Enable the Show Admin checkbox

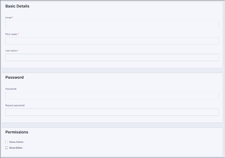(7, 142)
